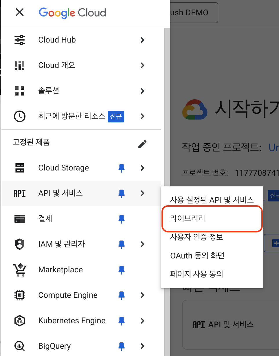The height and width of the screenshot is (356, 279).
Task: Click the API icon beside API 및 서비스
Action: coord(20,193)
